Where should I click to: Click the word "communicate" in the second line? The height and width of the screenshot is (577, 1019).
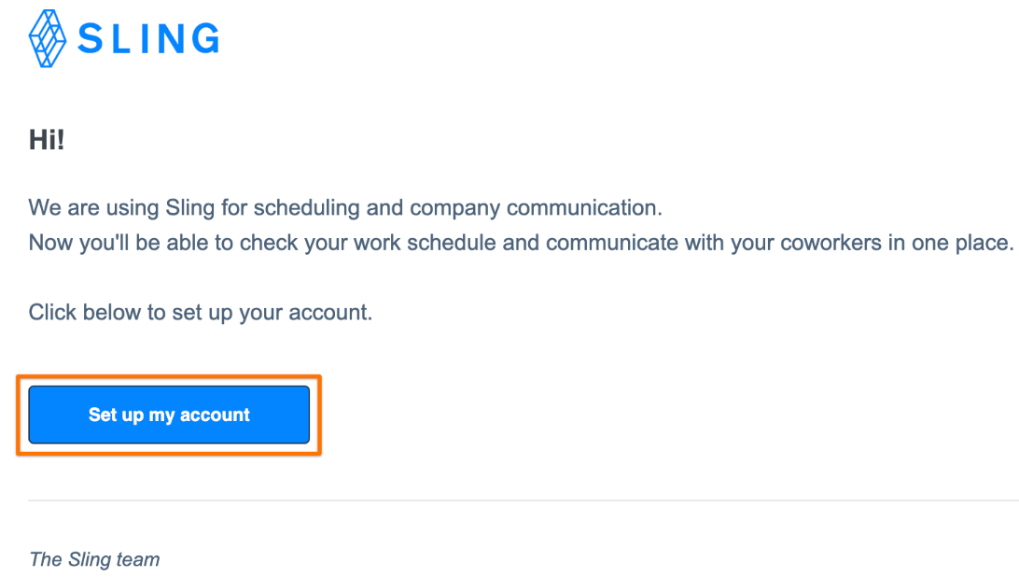pyautogui.click(x=612, y=243)
